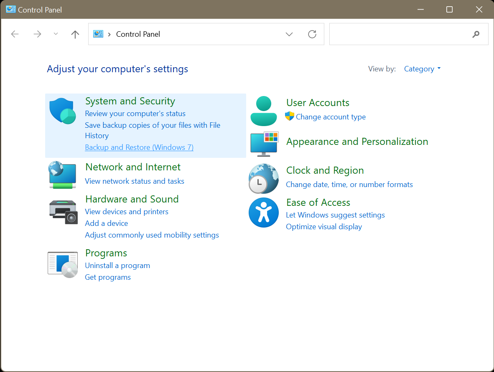Screen dimensions: 494x372
Task: Select Add a device link
Action: [x=107, y=223]
